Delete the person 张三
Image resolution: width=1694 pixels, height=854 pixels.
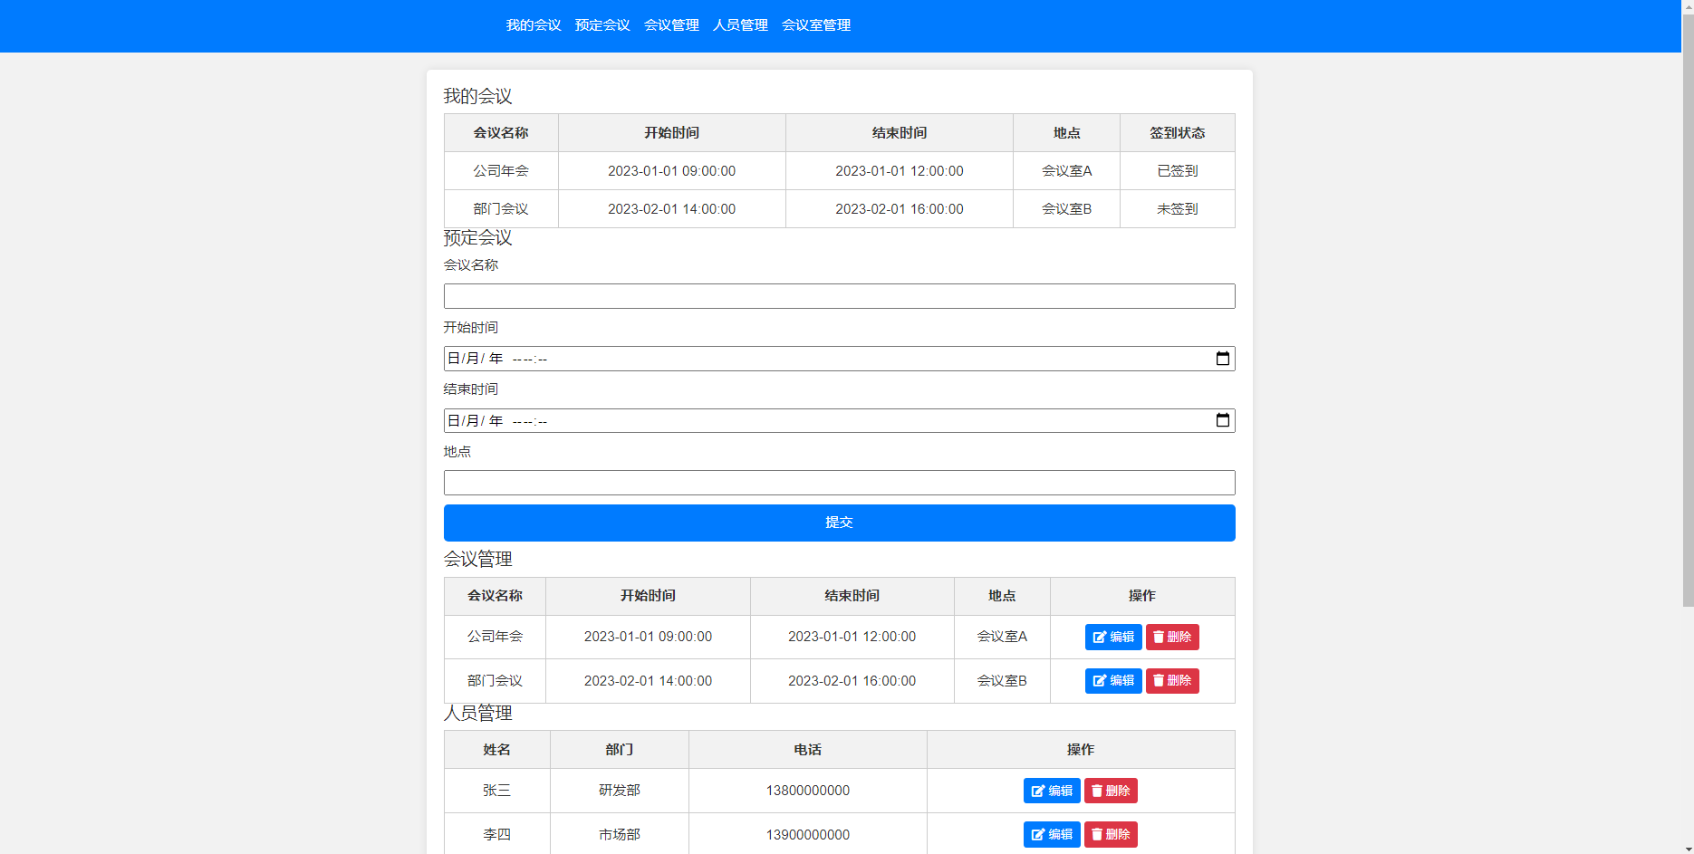(1111, 791)
